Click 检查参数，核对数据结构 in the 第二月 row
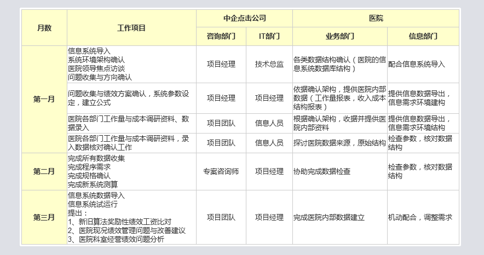This screenshot has width=484, height=255. [423, 171]
